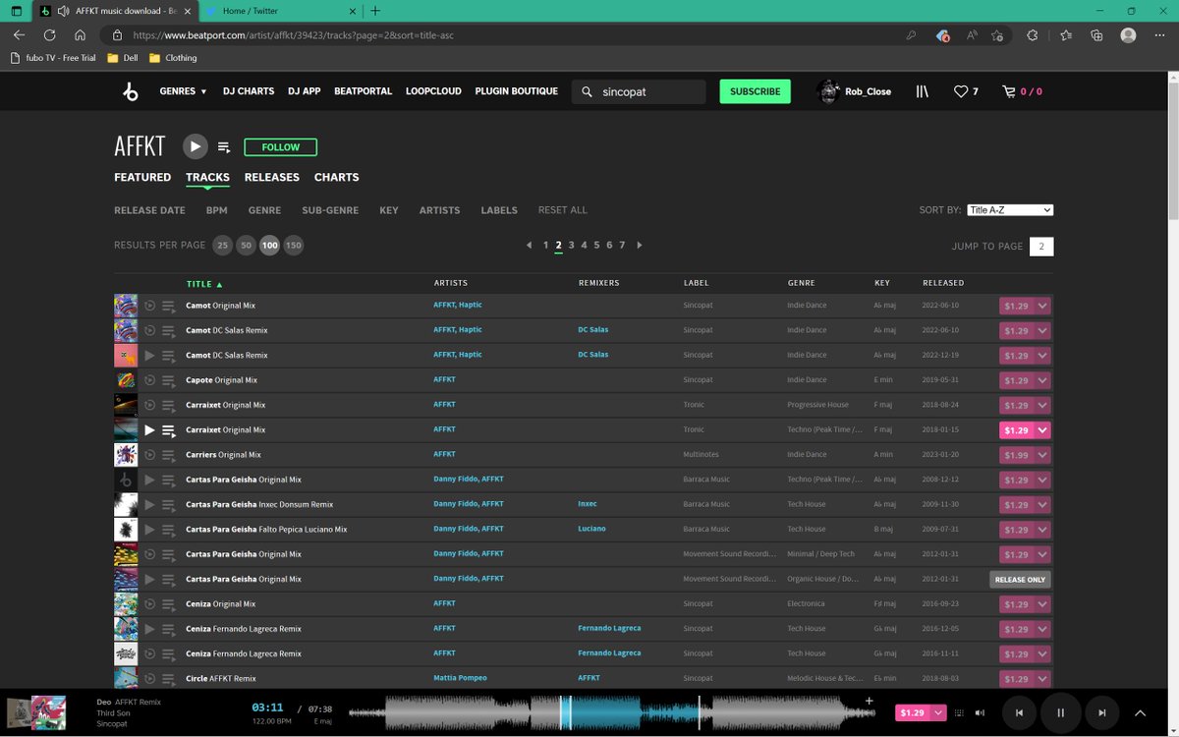Open DJ Charts menu item
This screenshot has height=737, width=1179.
(249, 91)
